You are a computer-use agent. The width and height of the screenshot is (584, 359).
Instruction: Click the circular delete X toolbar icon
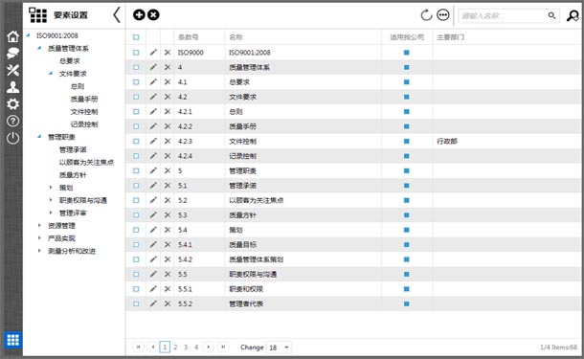(x=153, y=15)
